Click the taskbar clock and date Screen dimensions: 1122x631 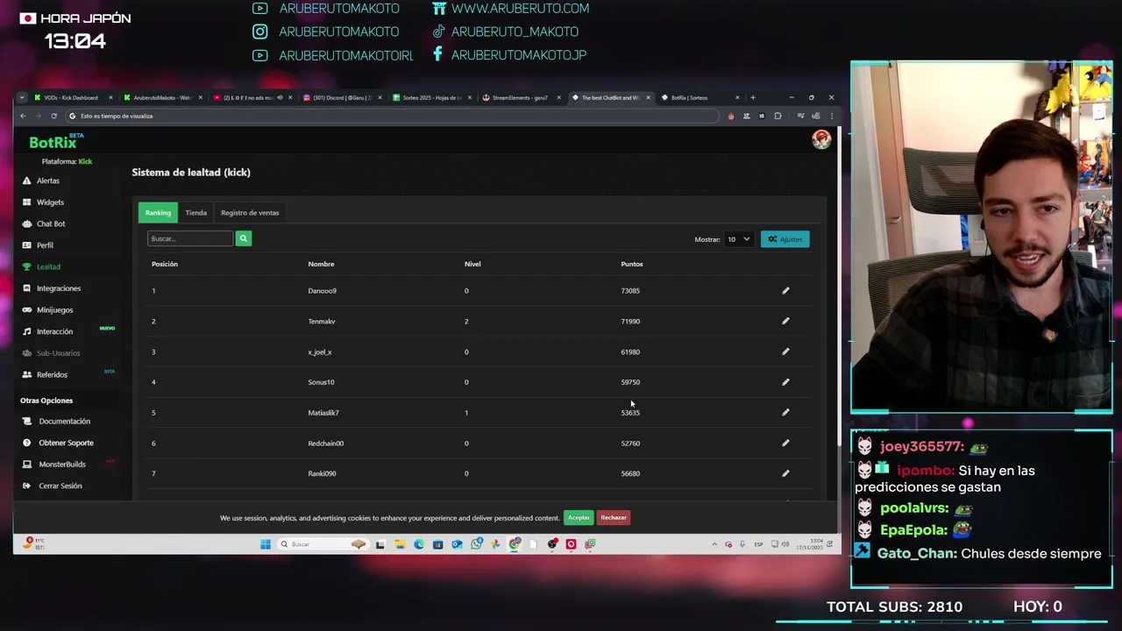pyautogui.click(x=809, y=544)
